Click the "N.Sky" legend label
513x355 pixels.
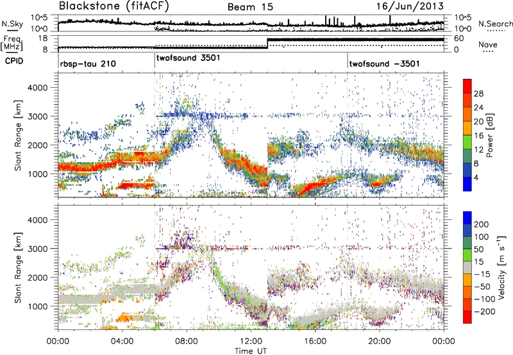[12, 24]
